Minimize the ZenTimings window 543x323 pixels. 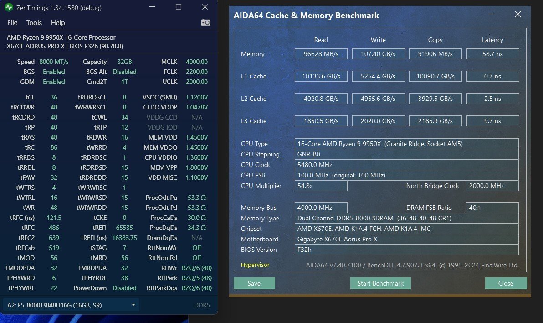point(152,7)
